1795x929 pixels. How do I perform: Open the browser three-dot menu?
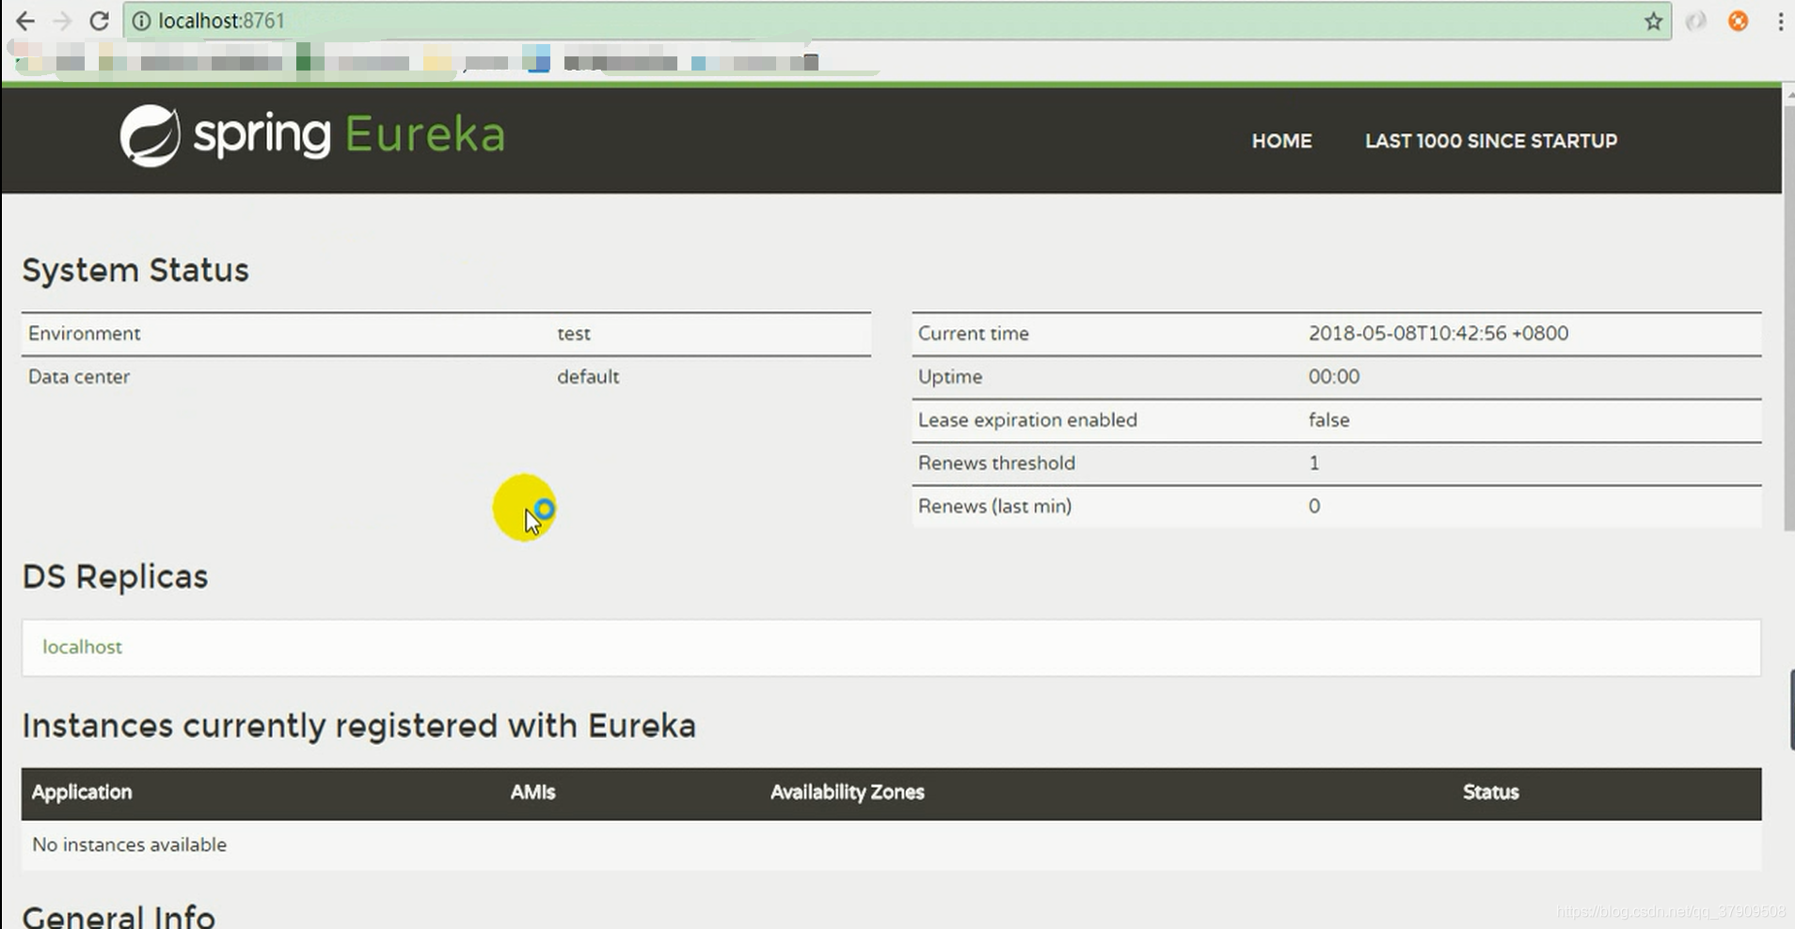coord(1780,21)
